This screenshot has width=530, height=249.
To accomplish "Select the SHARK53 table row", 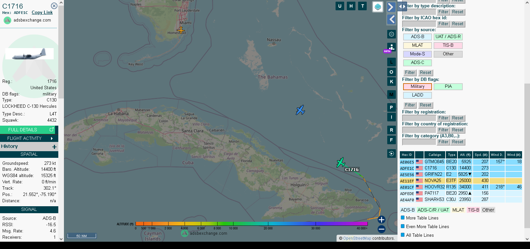I will point(461,200).
